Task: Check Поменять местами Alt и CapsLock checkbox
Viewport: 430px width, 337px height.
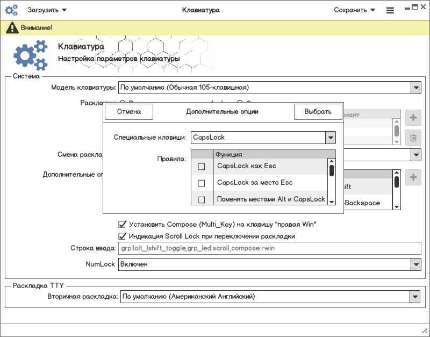Action: click(201, 199)
